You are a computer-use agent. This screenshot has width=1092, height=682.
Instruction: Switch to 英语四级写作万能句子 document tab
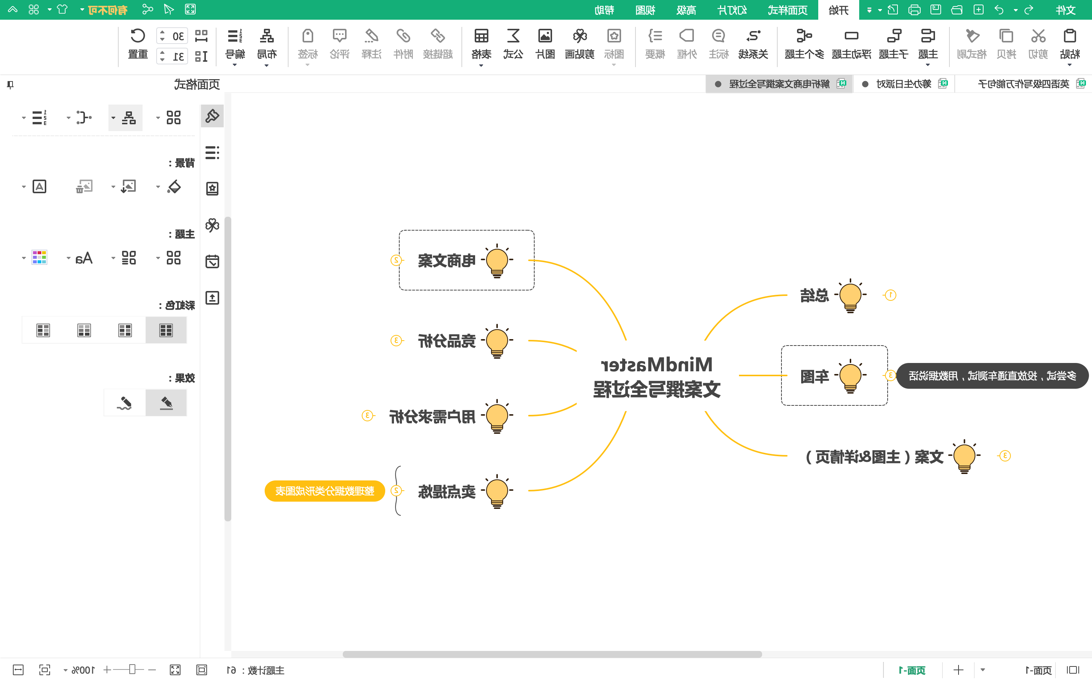pyautogui.click(x=1023, y=84)
